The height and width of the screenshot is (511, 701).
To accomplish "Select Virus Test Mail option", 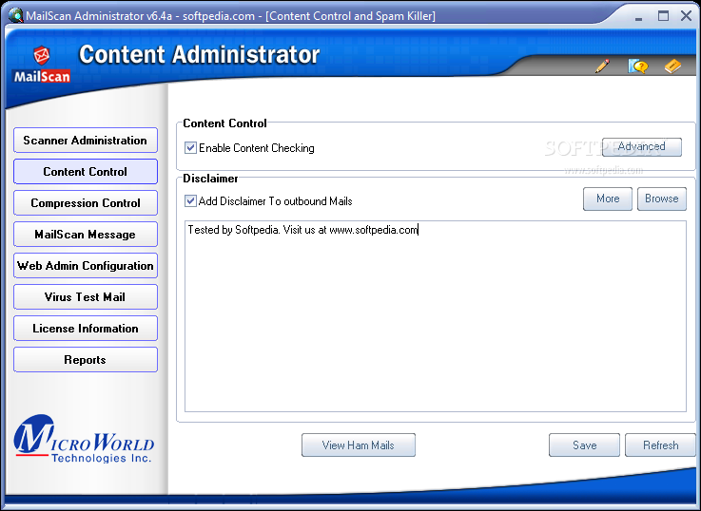I will tap(86, 296).
